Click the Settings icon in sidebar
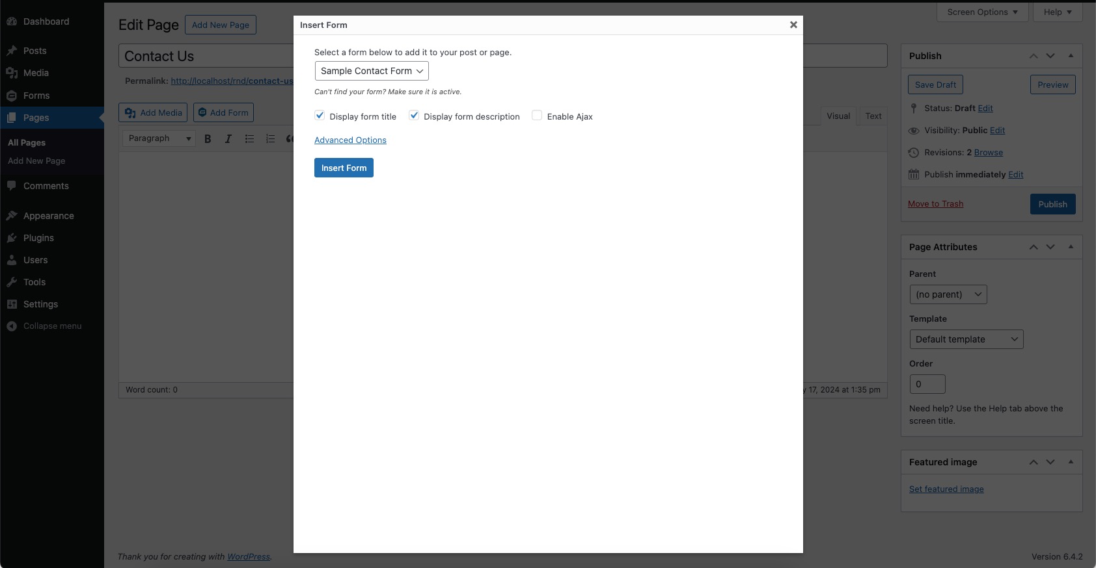1096x568 pixels. [12, 304]
